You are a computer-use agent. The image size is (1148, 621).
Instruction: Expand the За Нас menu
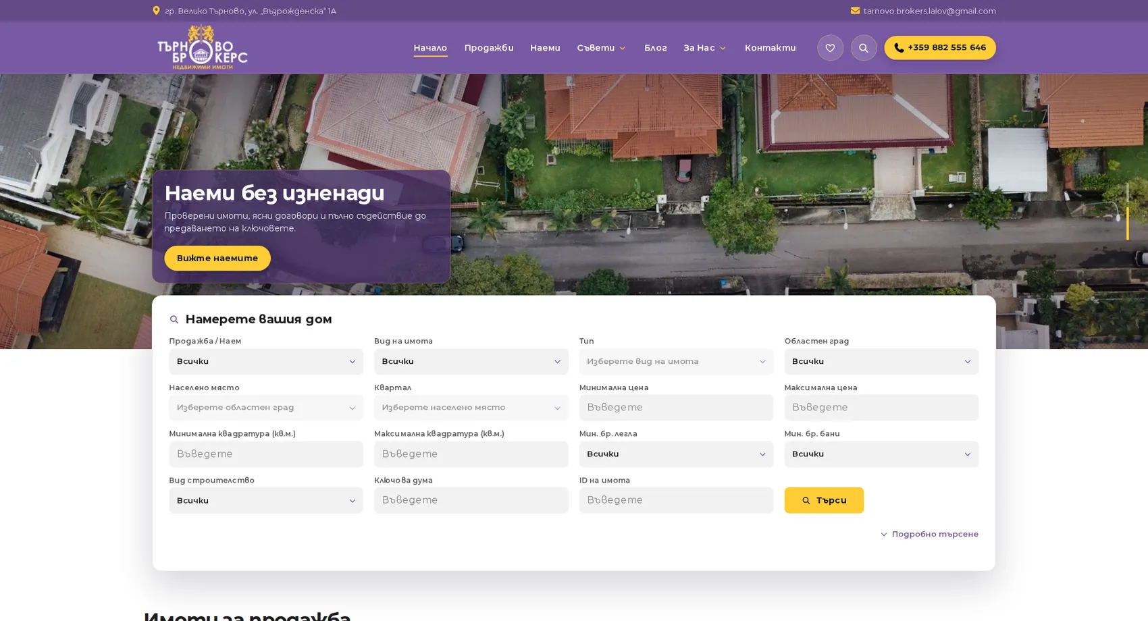pyautogui.click(x=704, y=48)
